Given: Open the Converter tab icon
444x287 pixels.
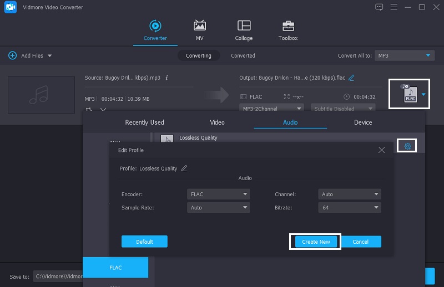Looking at the screenshot, I should pos(155,26).
